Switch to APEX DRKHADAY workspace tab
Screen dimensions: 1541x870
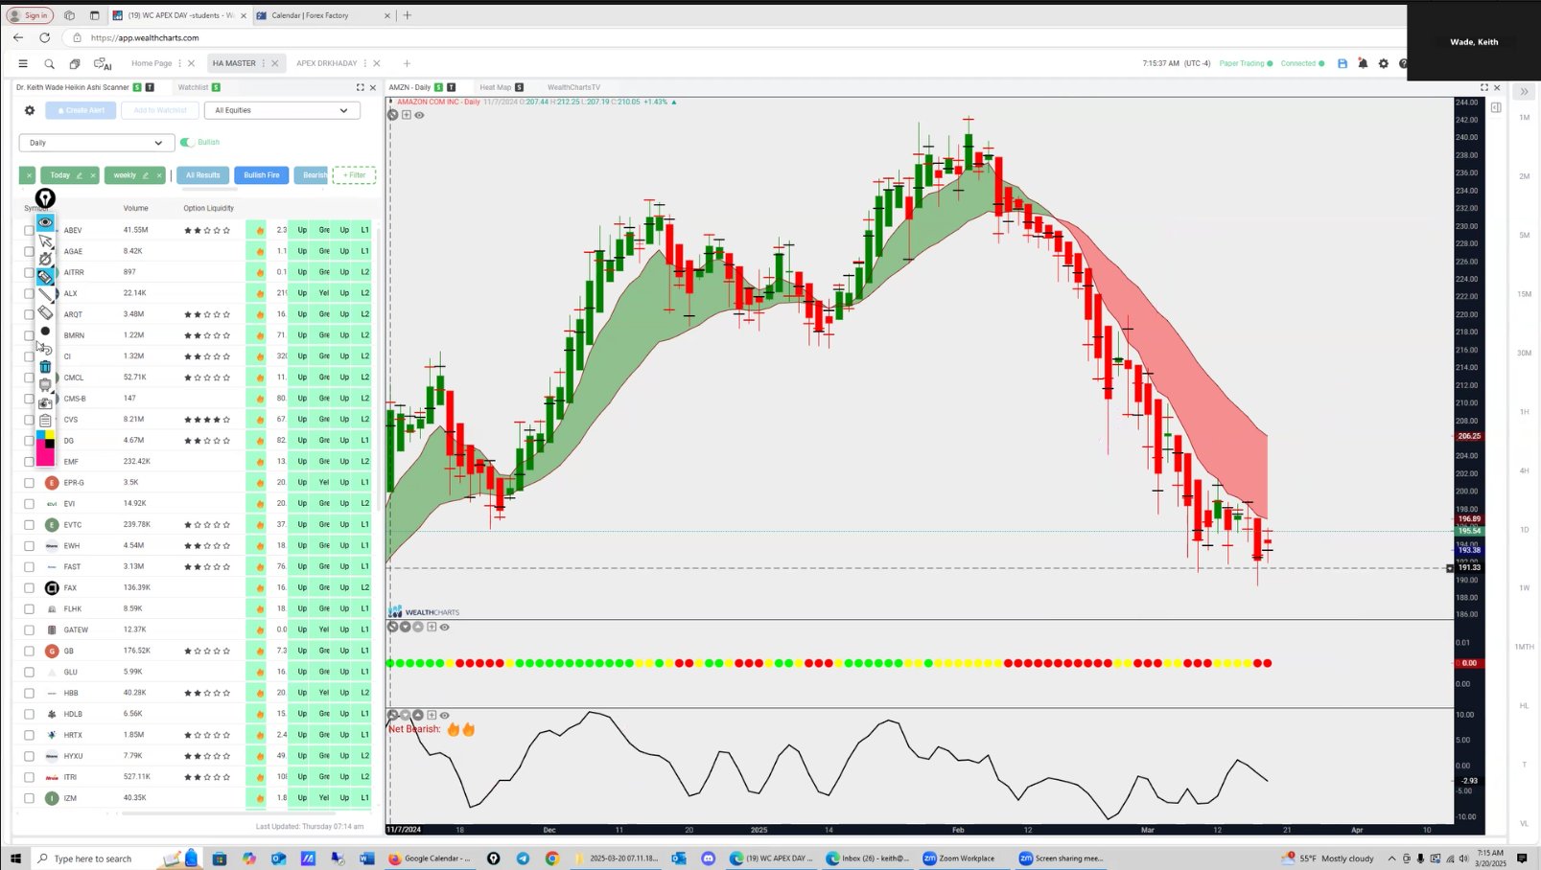tap(326, 63)
